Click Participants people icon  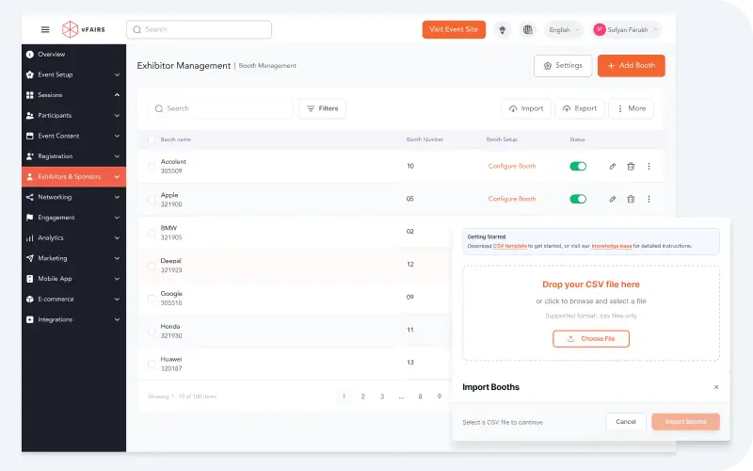30,115
